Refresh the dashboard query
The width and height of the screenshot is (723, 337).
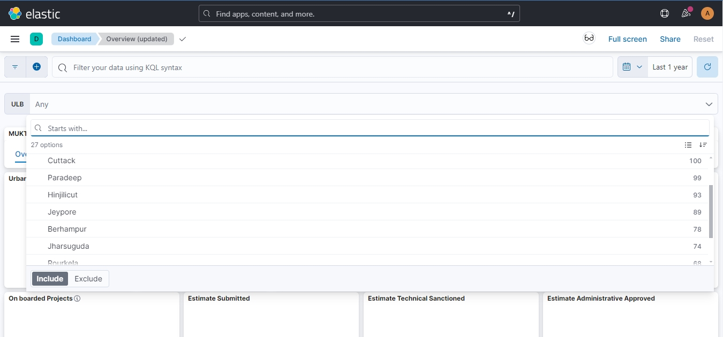707,67
